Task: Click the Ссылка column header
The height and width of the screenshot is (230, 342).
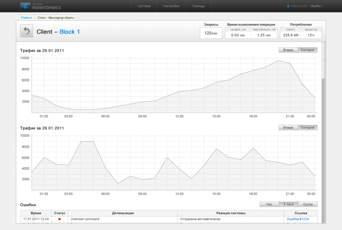Action: click(301, 213)
